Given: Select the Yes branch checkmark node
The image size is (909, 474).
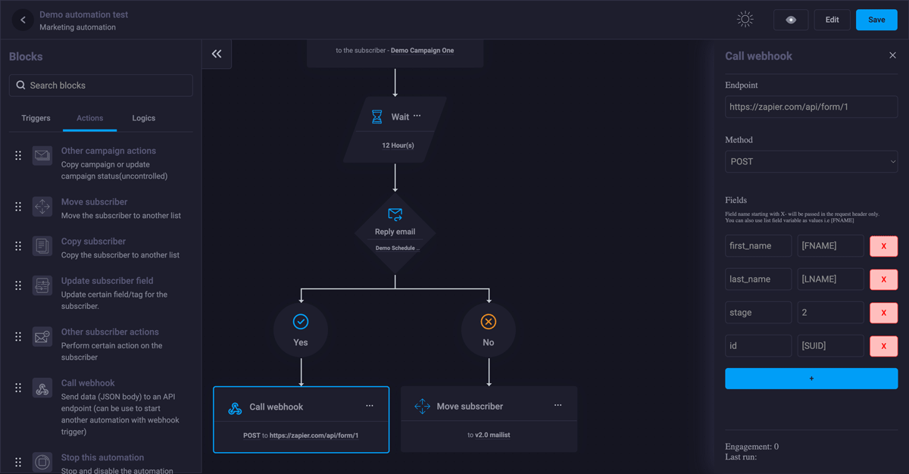Looking at the screenshot, I should click(x=301, y=323).
